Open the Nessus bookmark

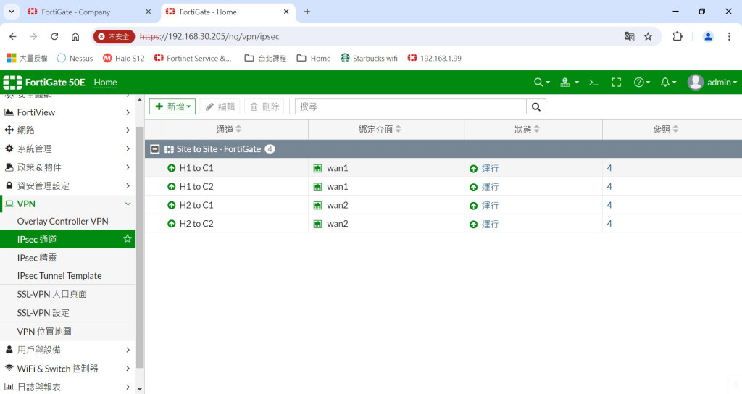click(75, 58)
